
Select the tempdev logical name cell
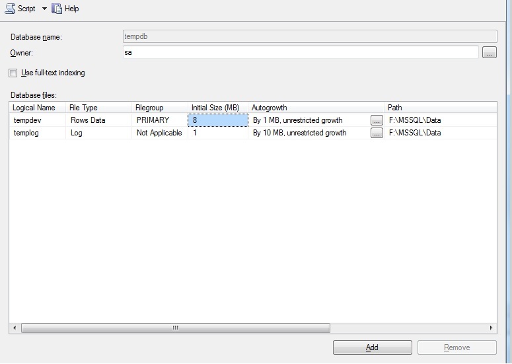point(38,120)
